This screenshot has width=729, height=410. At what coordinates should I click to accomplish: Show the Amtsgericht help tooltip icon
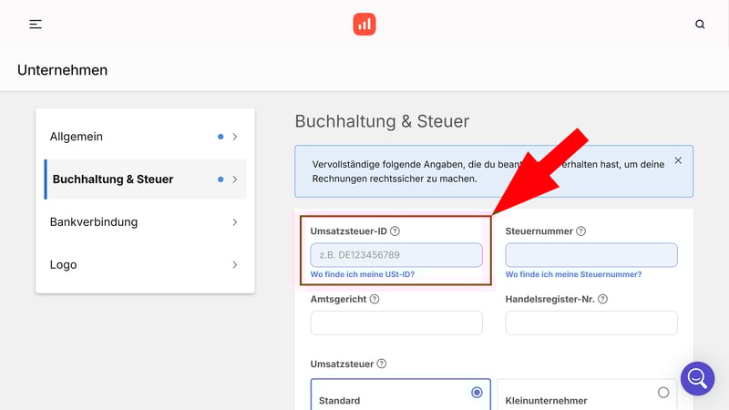[x=375, y=299]
